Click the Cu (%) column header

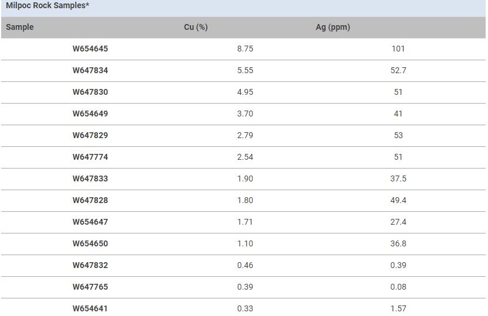point(196,27)
